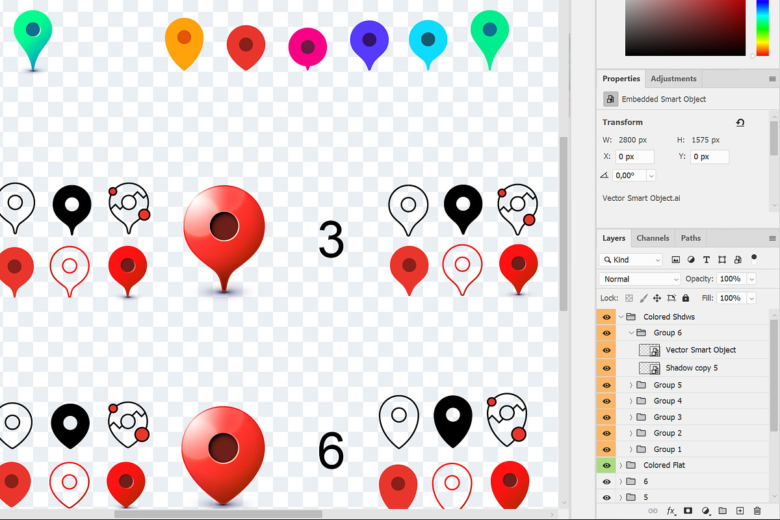
Task: Select the Vector Smart Object layer name
Action: click(701, 350)
